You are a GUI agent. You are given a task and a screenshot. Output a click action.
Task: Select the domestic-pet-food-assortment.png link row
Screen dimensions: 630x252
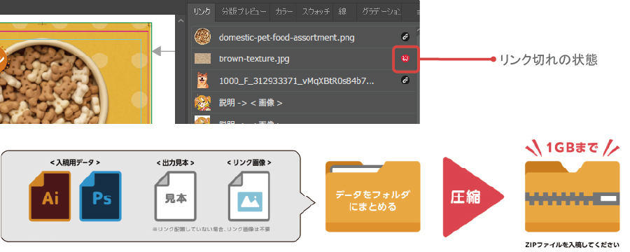tap(303, 37)
